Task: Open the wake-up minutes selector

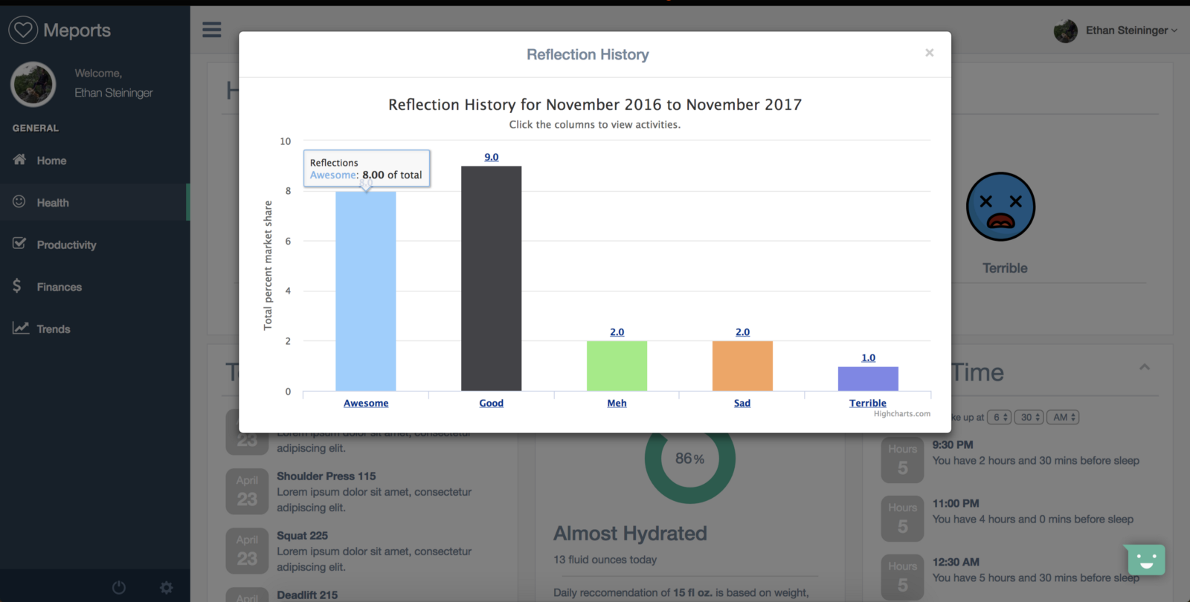Action: 1029,418
